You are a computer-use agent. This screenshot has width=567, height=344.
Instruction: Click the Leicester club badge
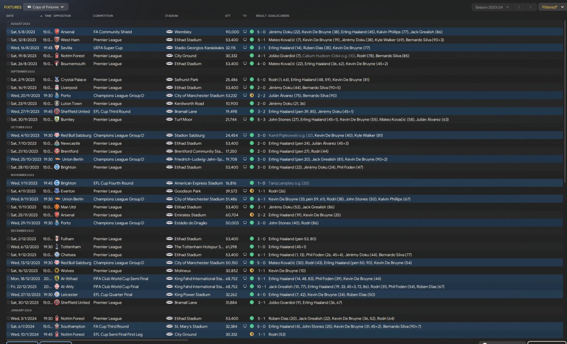click(x=57, y=295)
